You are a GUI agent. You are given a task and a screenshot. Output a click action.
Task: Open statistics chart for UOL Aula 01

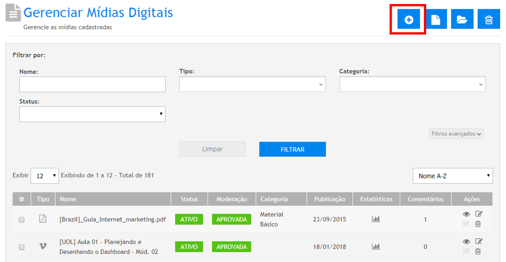376,246
